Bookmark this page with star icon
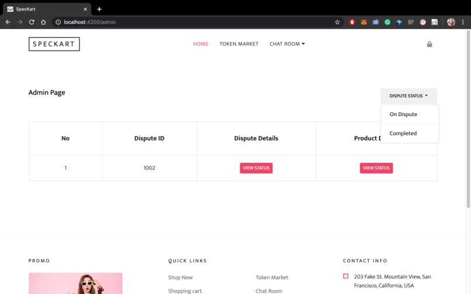The width and height of the screenshot is (471, 294). point(337,22)
